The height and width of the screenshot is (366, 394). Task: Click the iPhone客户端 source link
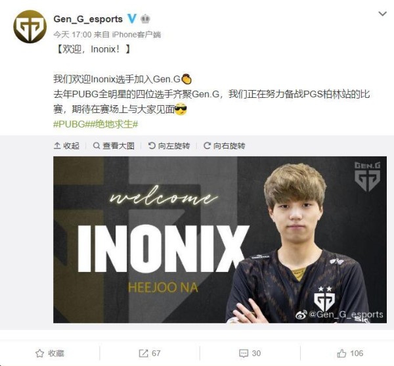[x=136, y=34]
